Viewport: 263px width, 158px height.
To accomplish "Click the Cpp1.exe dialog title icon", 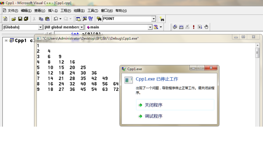I will click(x=124, y=69).
